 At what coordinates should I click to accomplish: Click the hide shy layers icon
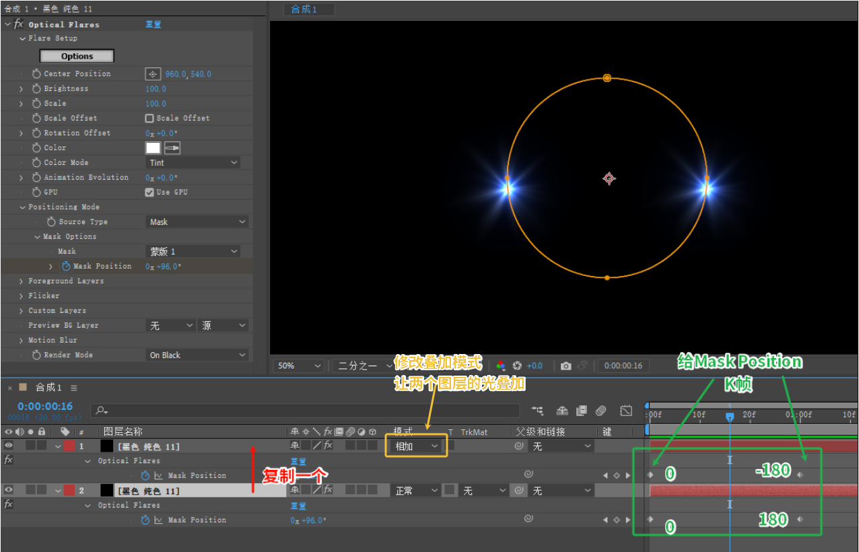tap(562, 411)
